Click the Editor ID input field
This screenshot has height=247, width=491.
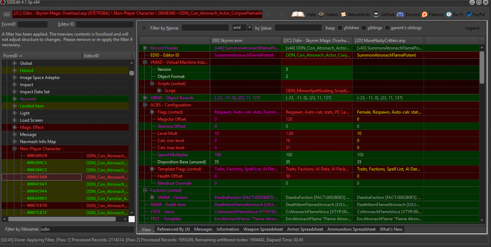[104, 24]
